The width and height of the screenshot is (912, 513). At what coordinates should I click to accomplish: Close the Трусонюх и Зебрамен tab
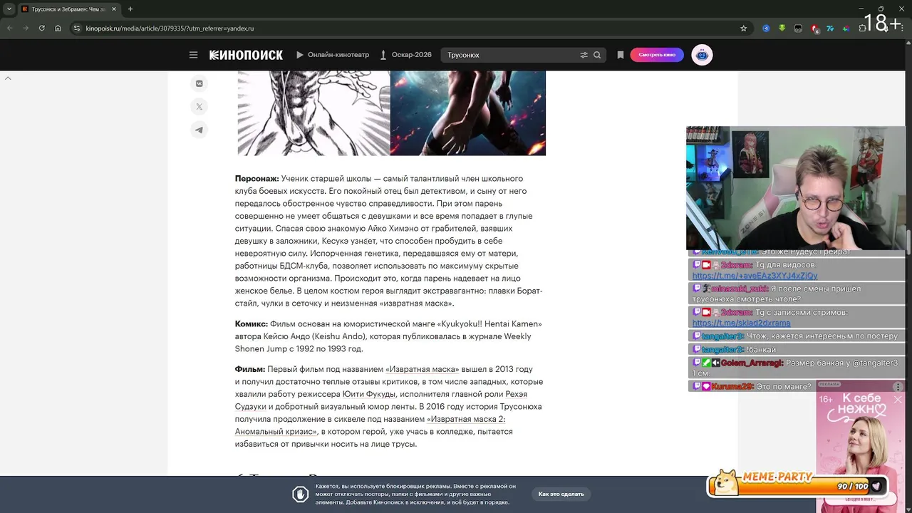(113, 9)
